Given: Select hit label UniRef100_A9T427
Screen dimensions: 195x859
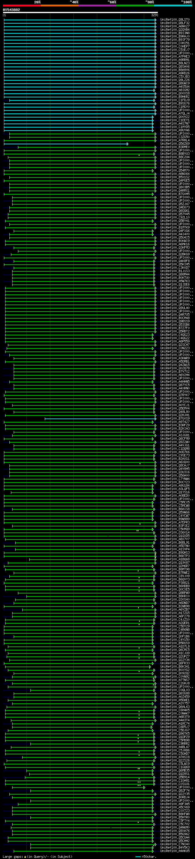Looking at the screenshot, I should (x=175, y=422).
